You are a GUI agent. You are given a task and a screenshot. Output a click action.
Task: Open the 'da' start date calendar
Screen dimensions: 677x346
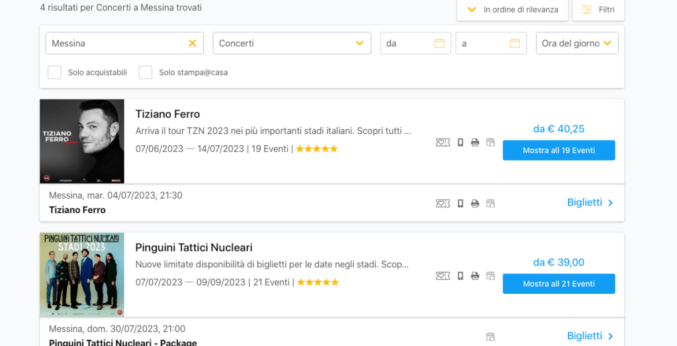[439, 44]
